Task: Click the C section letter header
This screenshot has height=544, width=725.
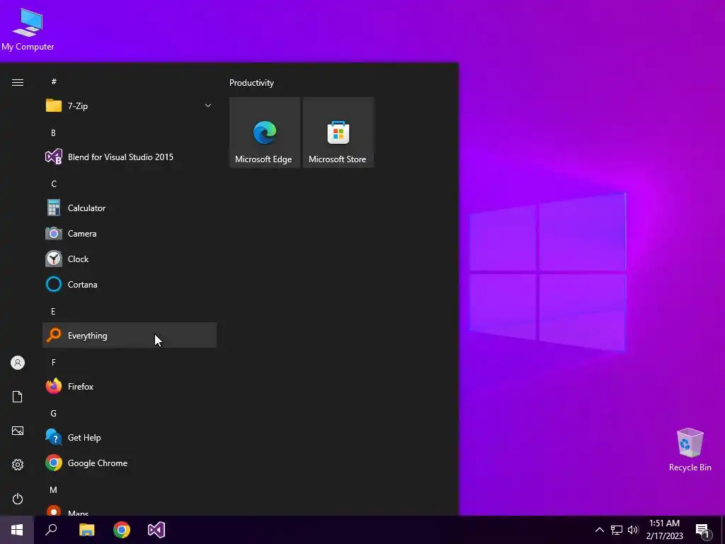Action: click(x=54, y=183)
